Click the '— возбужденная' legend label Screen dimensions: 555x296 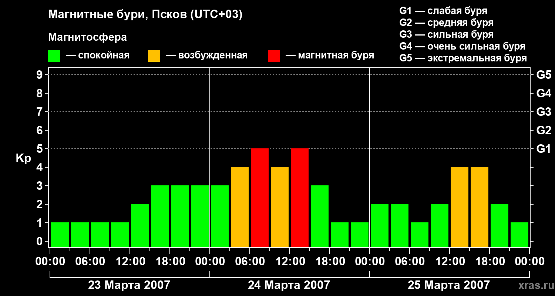[x=206, y=55]
